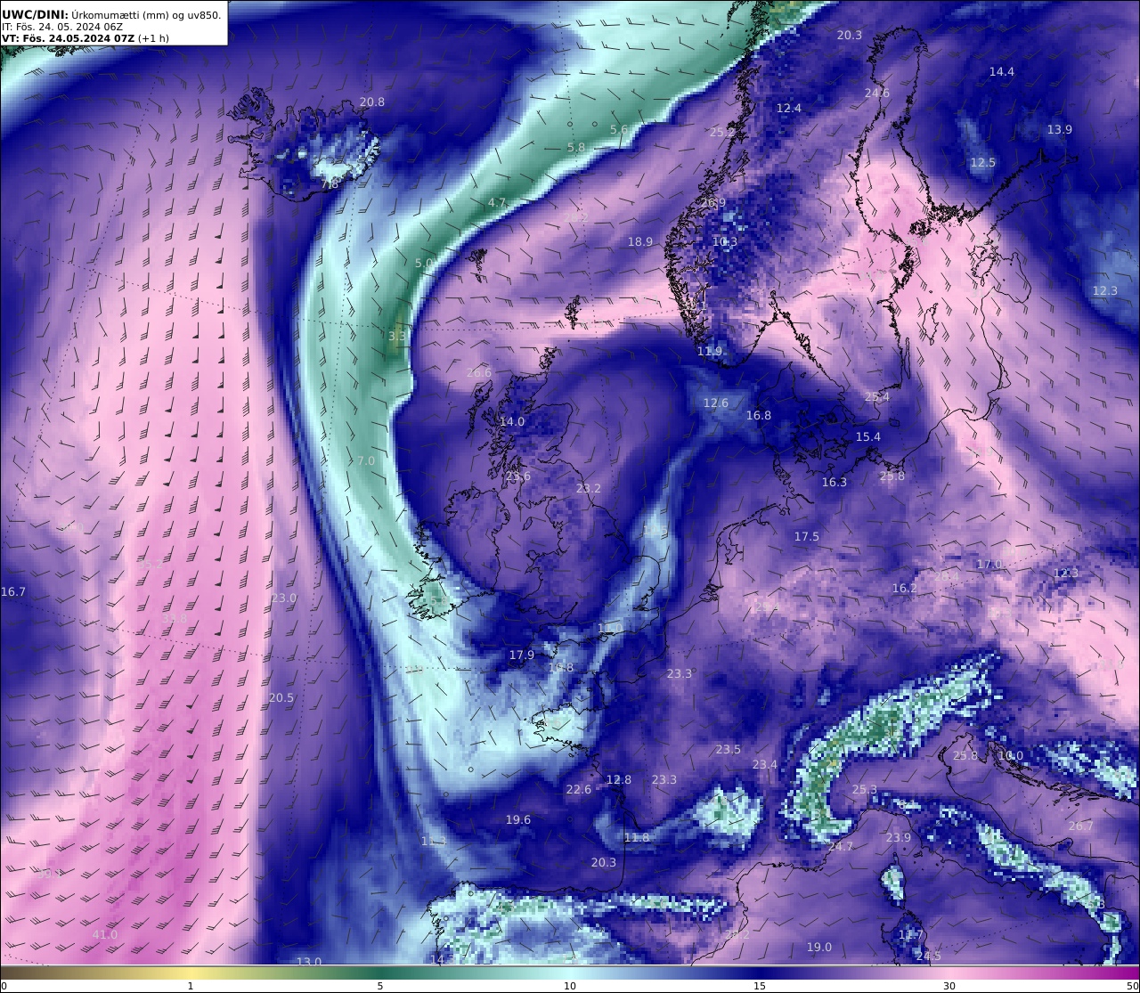Select the 14.4 map value
The width and height of the screenshot is (1140, 993).
1002,71
